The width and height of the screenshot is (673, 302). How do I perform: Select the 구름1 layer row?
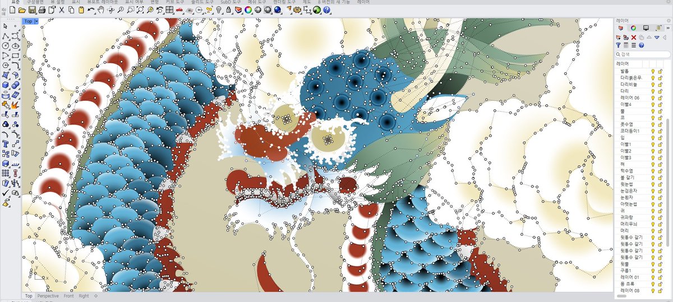(x=642, y=271)
